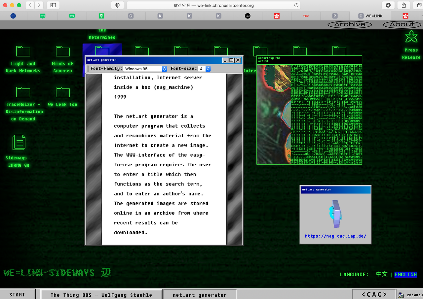This screenshot has width=423, height=299.
Task: Switch the language to 中文
Action: click(x=382, y=274)
